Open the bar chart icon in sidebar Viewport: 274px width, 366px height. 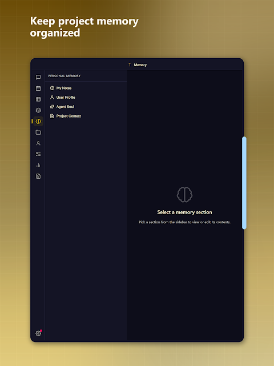click(38, 165)
